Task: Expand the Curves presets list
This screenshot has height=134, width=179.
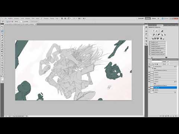Action: tap(150, 44)
